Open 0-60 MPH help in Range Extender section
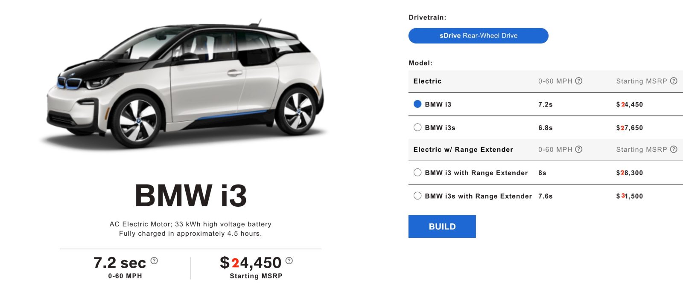Screen dimensions: 683x286 [x=579, y=149]
